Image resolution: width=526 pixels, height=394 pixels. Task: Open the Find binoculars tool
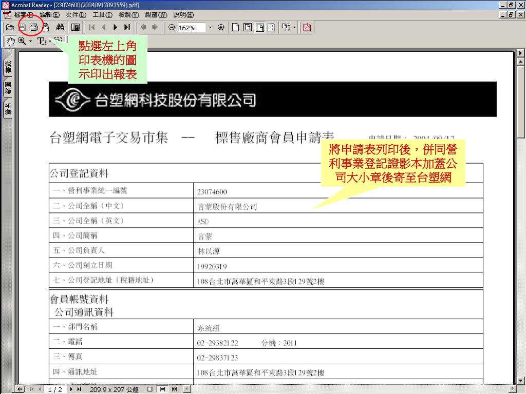pyautogui.click(x=61, y=28)
